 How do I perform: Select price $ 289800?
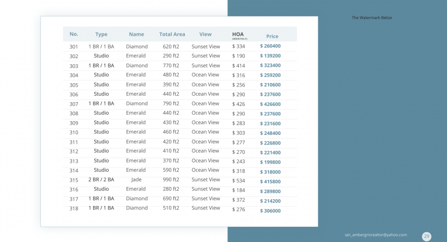tap(270, 191)
